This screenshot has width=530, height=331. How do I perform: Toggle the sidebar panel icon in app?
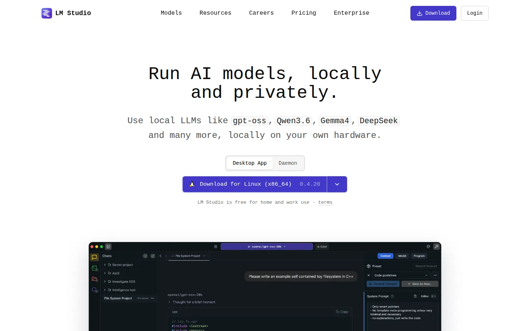[x=108, y=247]
